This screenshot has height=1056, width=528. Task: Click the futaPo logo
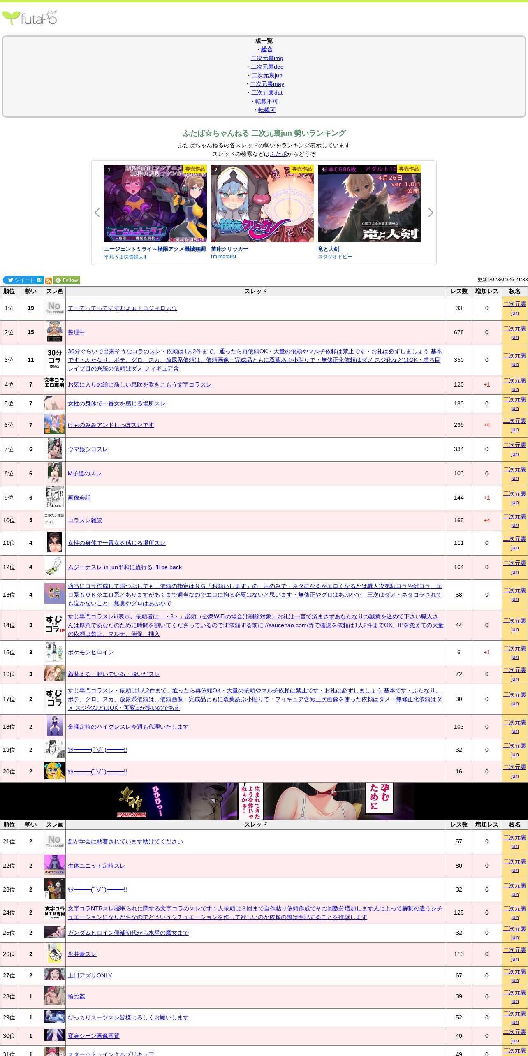[x=30, y=18]
